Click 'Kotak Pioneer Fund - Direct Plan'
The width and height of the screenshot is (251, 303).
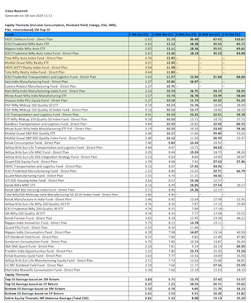(28, 218)
